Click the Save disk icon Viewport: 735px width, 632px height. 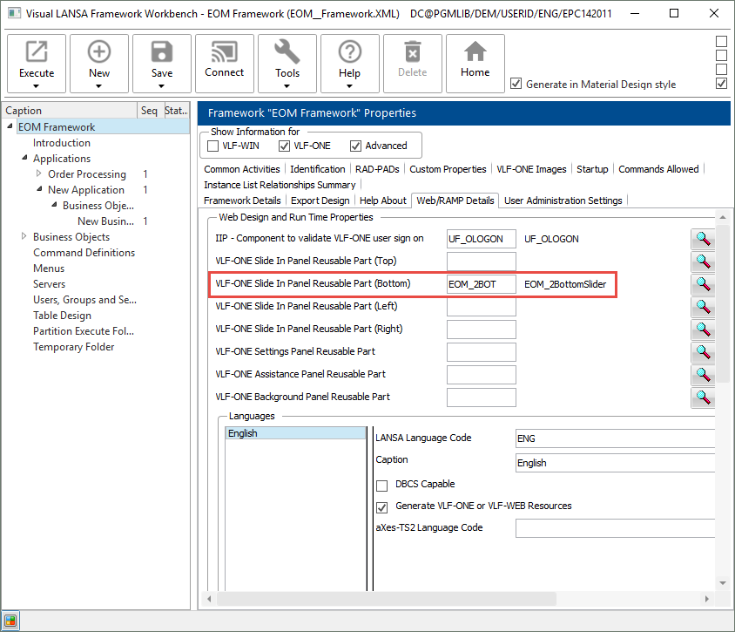tap(162, 52)
